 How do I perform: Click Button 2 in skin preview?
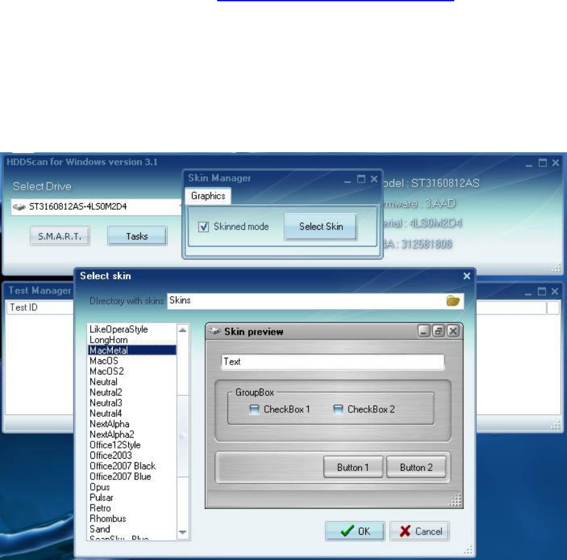click(416, 467)
